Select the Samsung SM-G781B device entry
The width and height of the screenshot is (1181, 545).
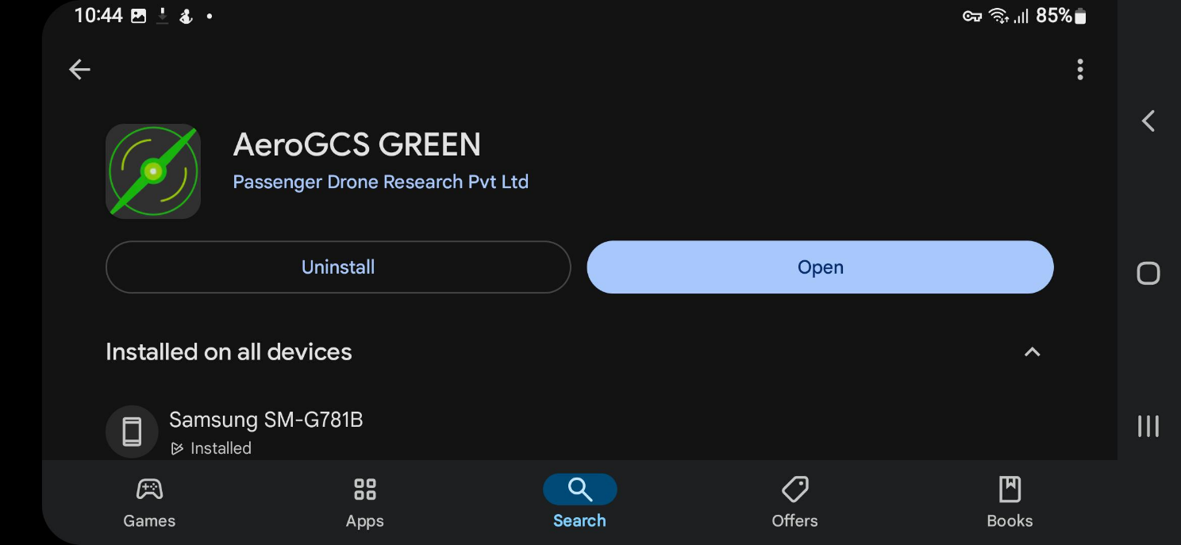tap(266, 420)
